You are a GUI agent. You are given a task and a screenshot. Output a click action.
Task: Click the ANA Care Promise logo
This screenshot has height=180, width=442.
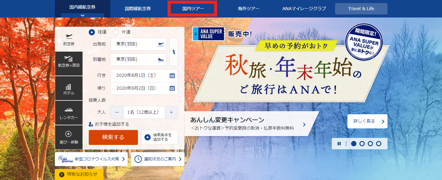65,159
